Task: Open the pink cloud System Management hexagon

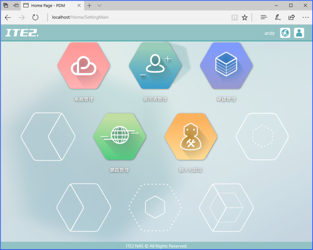Action: [84, 66]
